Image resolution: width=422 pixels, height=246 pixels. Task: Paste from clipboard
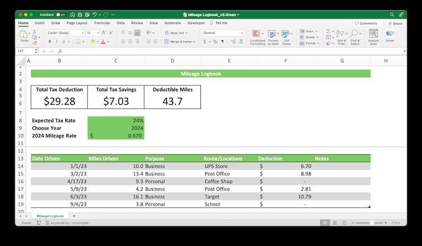[24, 36]
